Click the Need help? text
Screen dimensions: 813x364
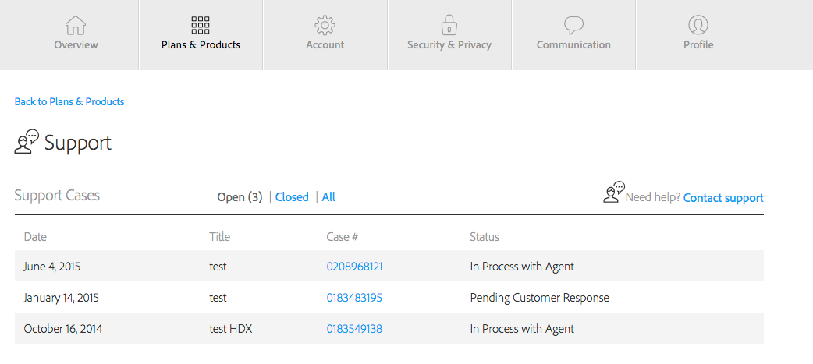tap(653, 198)
